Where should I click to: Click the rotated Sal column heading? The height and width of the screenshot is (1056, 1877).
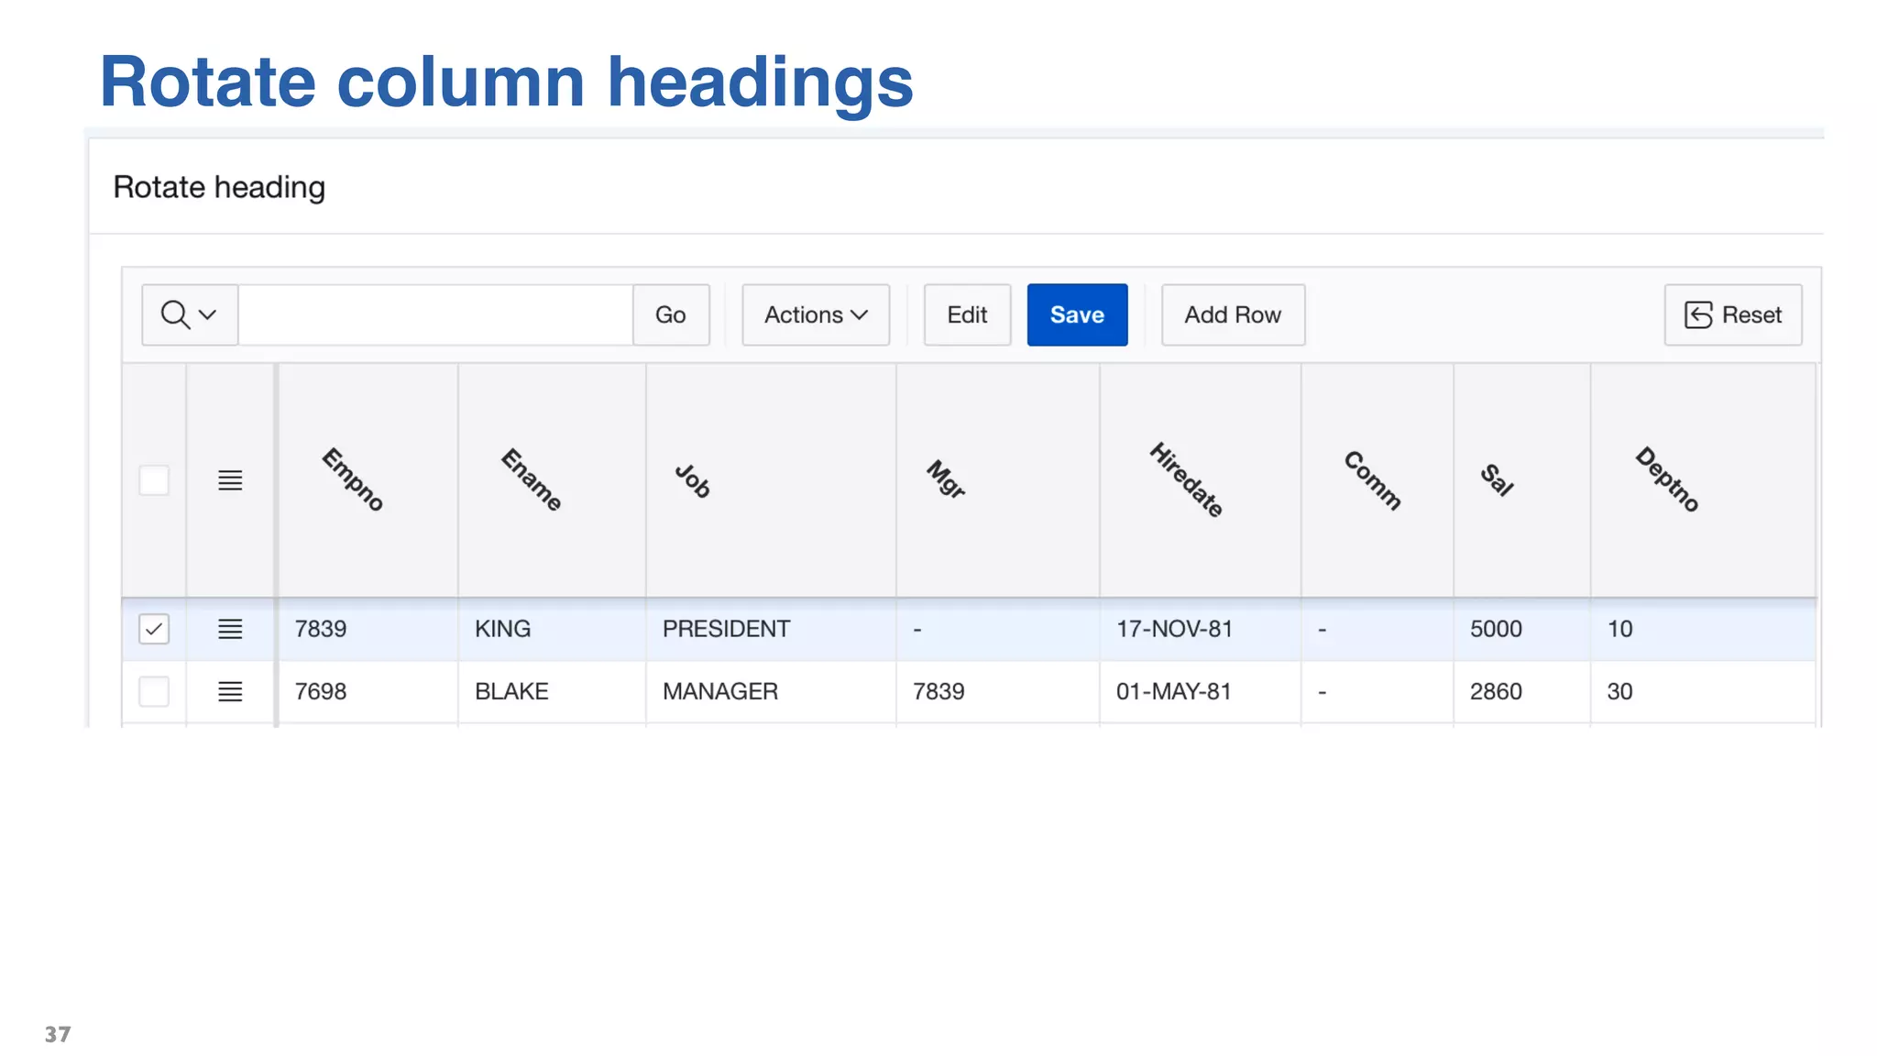click(1498, 480)
